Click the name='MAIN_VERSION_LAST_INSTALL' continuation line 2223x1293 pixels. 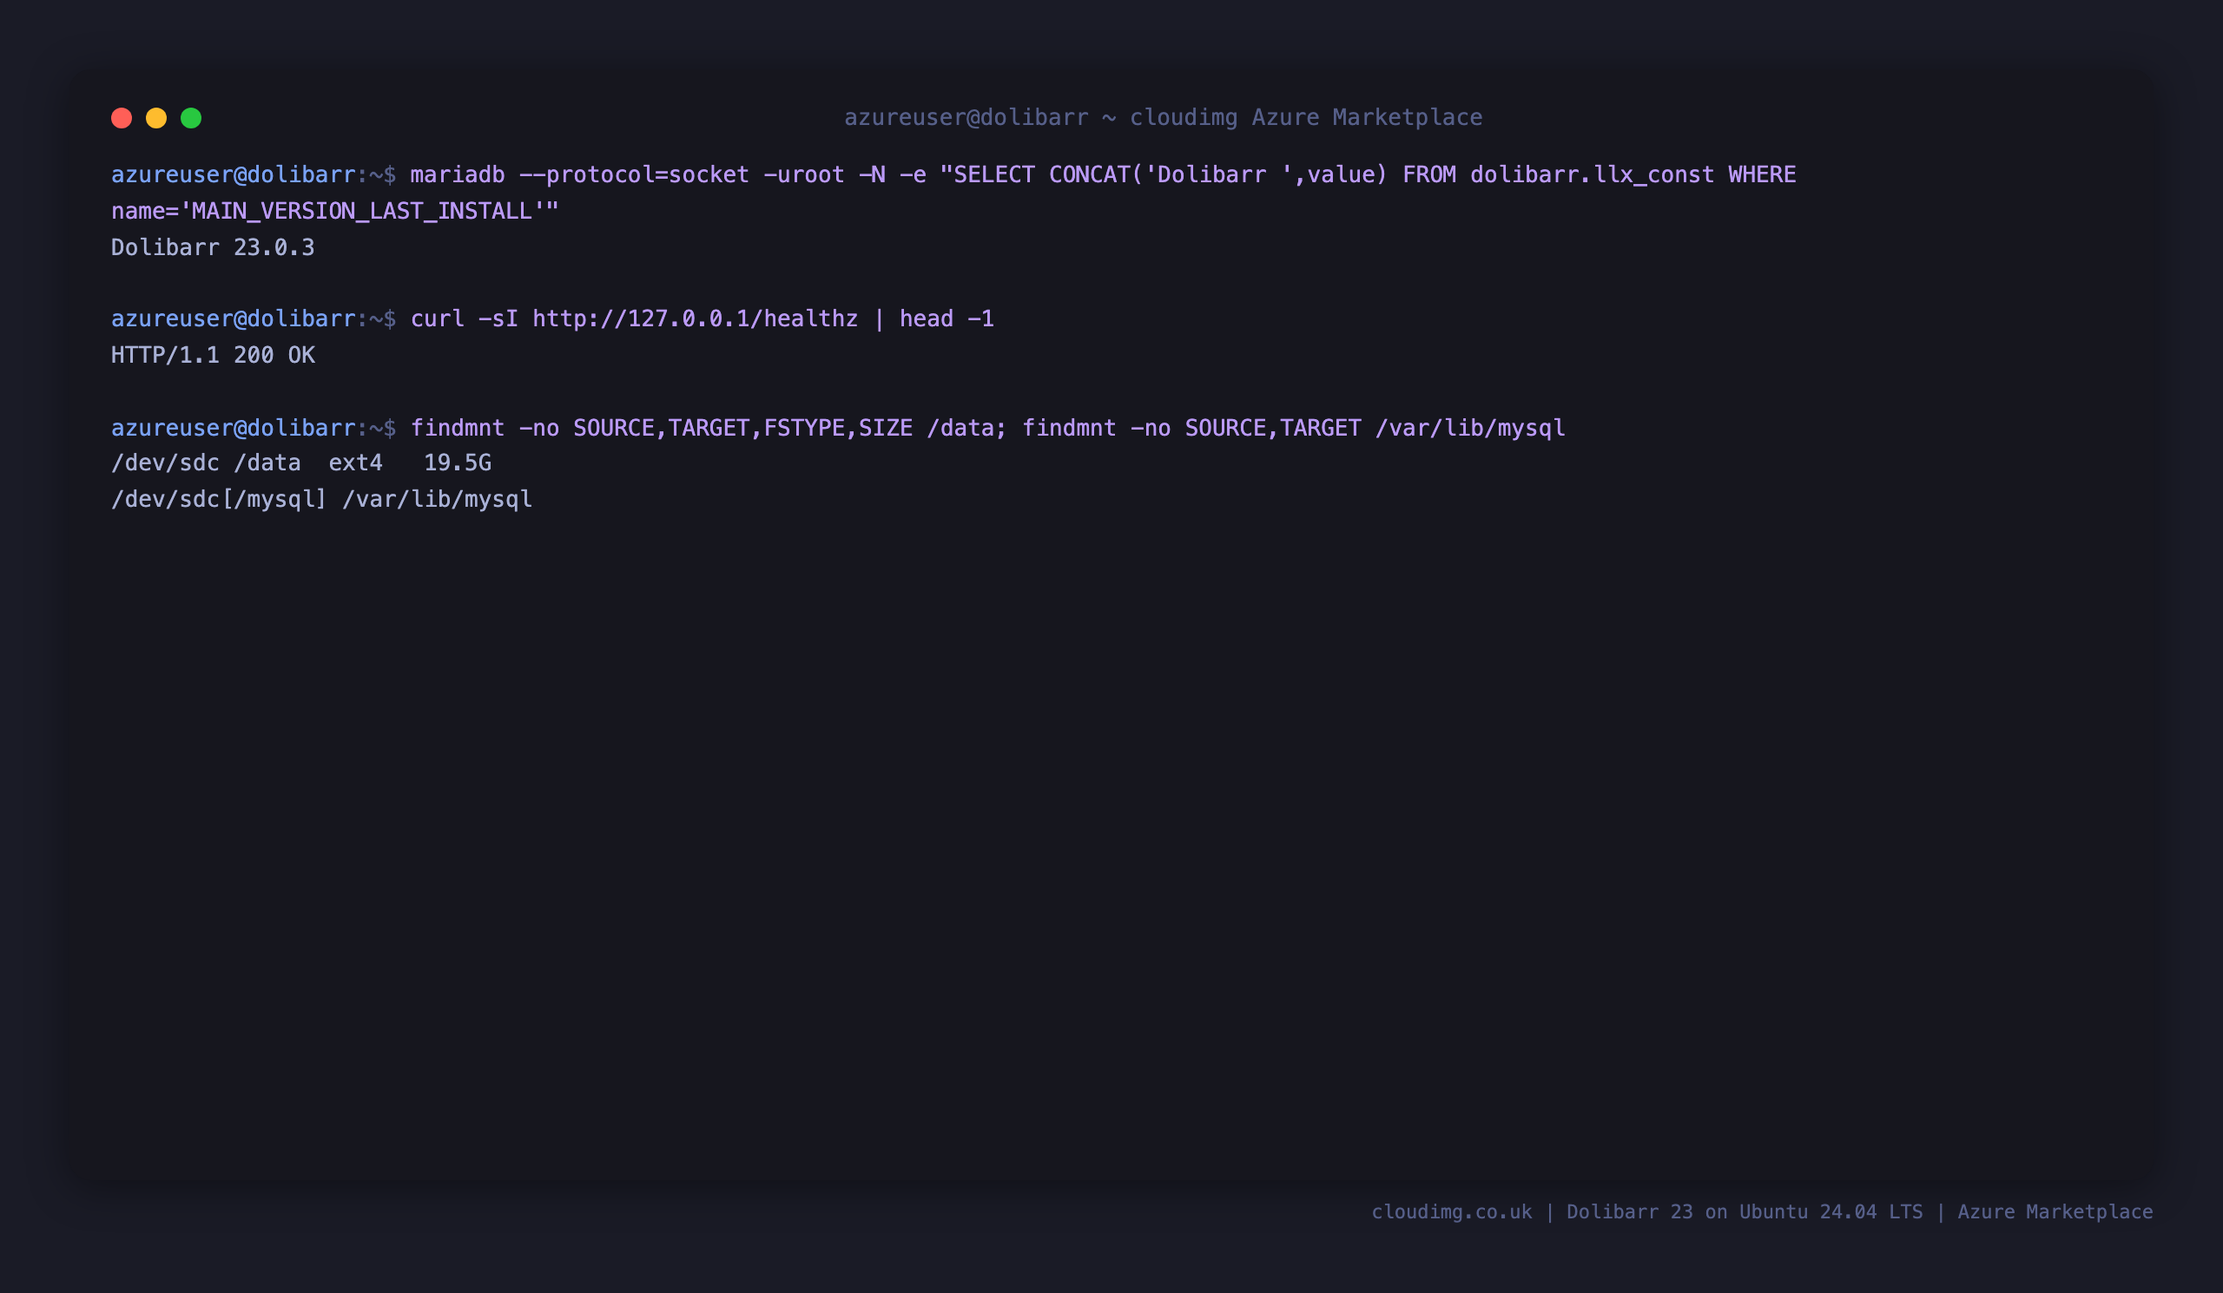(x=335, y=212)
